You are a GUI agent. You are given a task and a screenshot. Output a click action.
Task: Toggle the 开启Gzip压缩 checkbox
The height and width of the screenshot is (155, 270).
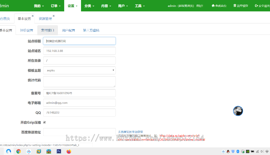[44, 122]
